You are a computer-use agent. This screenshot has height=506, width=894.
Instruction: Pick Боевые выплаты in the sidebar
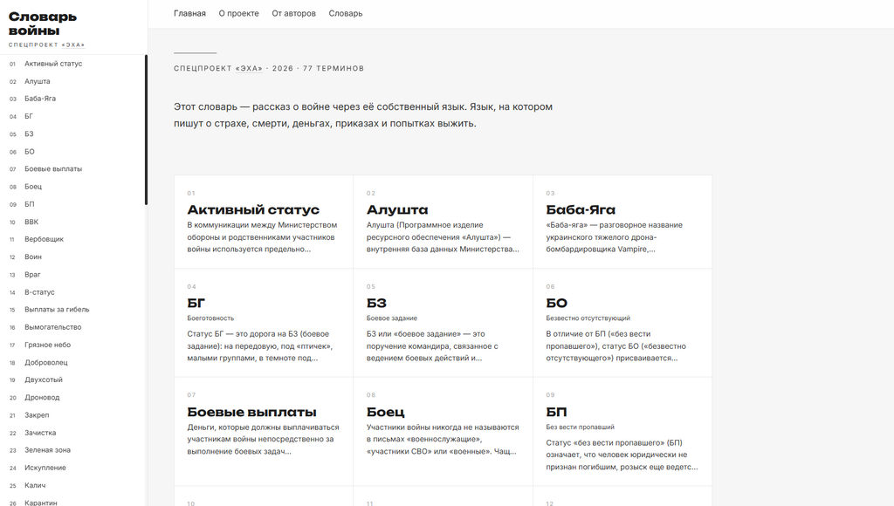pyautogui.click(x=53, y=168)
